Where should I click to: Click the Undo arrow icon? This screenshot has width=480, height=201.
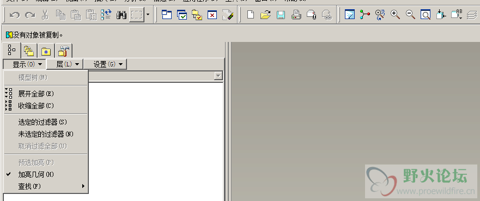click(x=14, y=15)
